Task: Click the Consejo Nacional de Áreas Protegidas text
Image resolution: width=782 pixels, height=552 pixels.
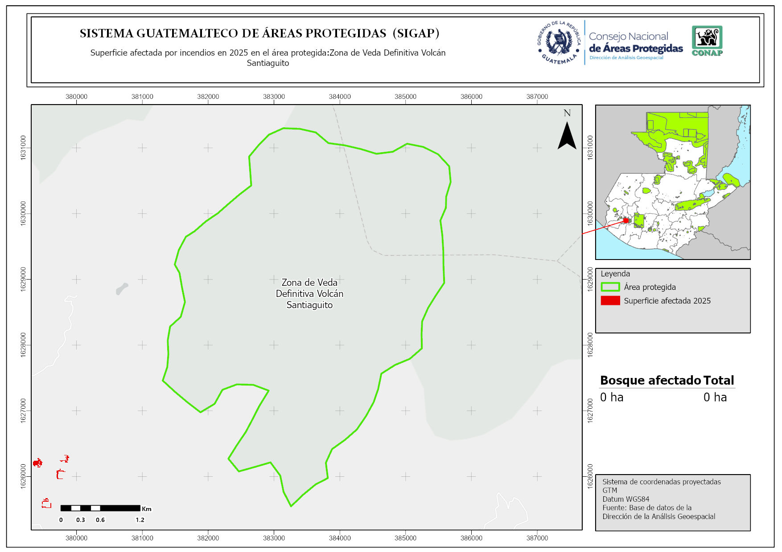Action: 635,43
